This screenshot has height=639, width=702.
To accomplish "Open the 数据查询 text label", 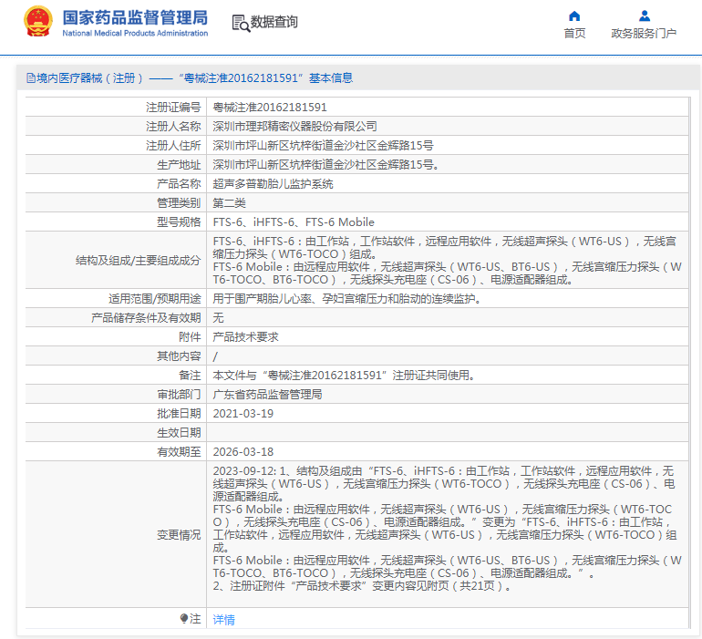I will [274, 23].
